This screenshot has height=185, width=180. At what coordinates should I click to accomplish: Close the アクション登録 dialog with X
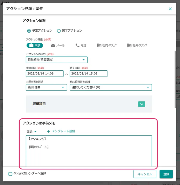coord(170,9)
